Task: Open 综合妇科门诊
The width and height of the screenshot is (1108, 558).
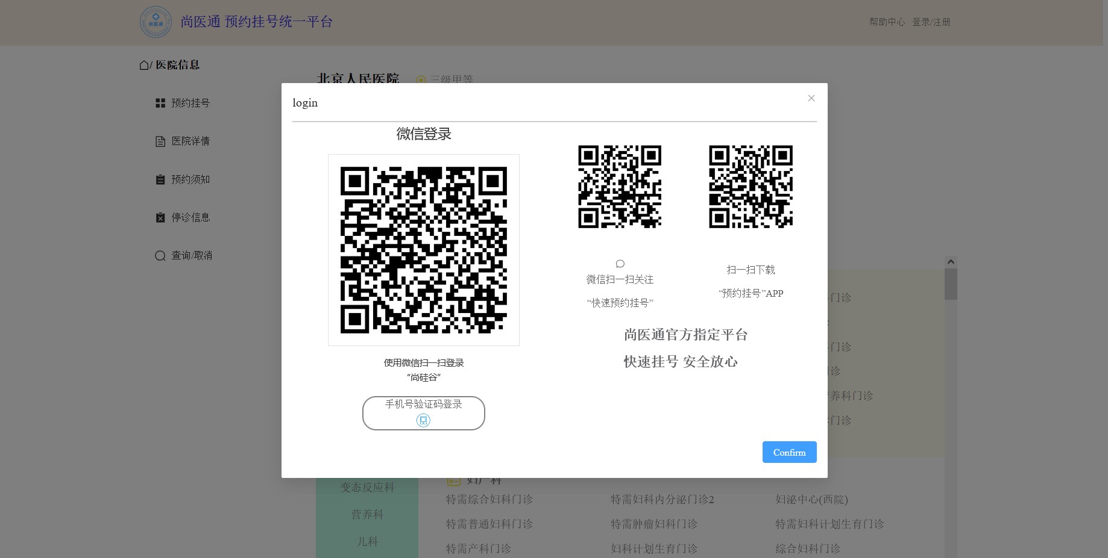Action: pyautogui.click(x=808, y=548)
